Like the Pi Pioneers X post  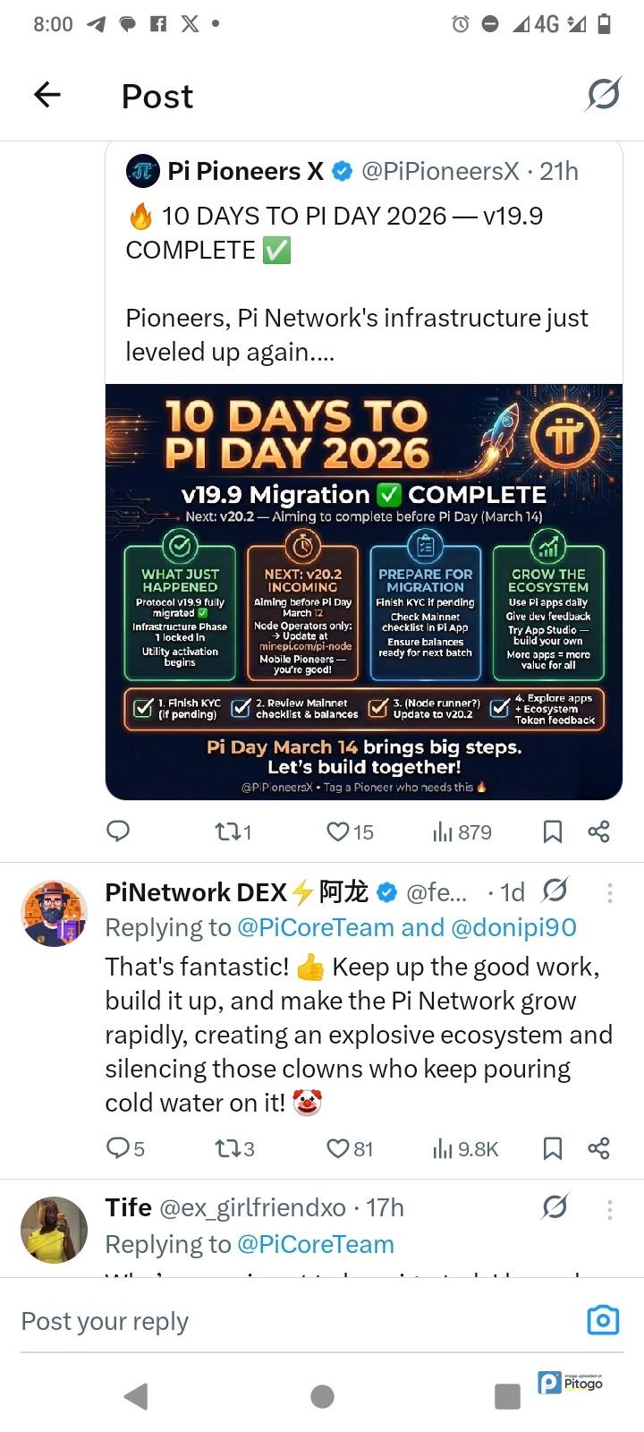(x=350, y=831)
